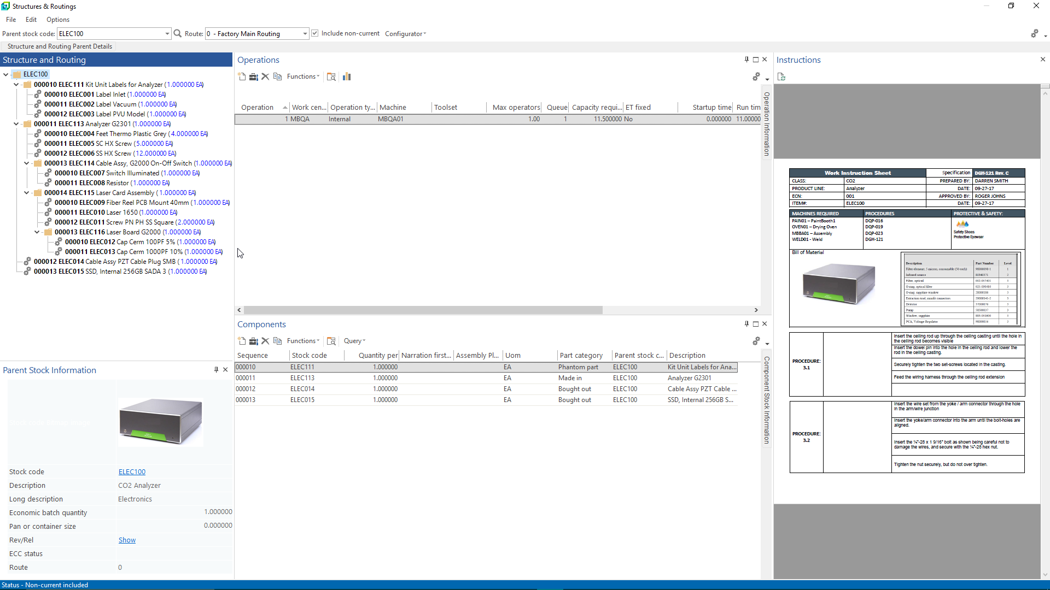Viewport: 1050px width, 590px height.
Task: Click the Show link for Rev/Rel
Action: pos(127,540)
